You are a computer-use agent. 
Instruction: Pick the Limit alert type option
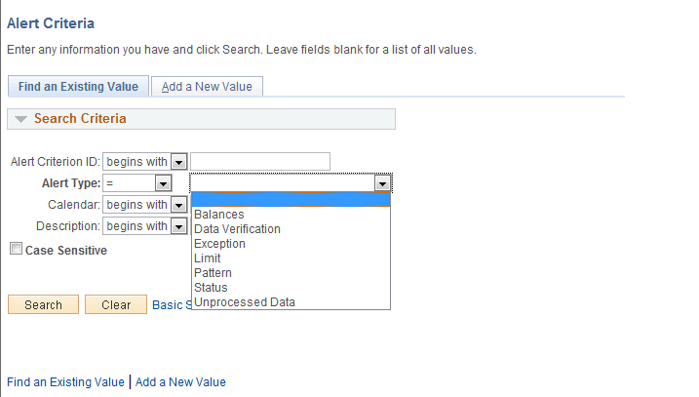click(208, 258)
